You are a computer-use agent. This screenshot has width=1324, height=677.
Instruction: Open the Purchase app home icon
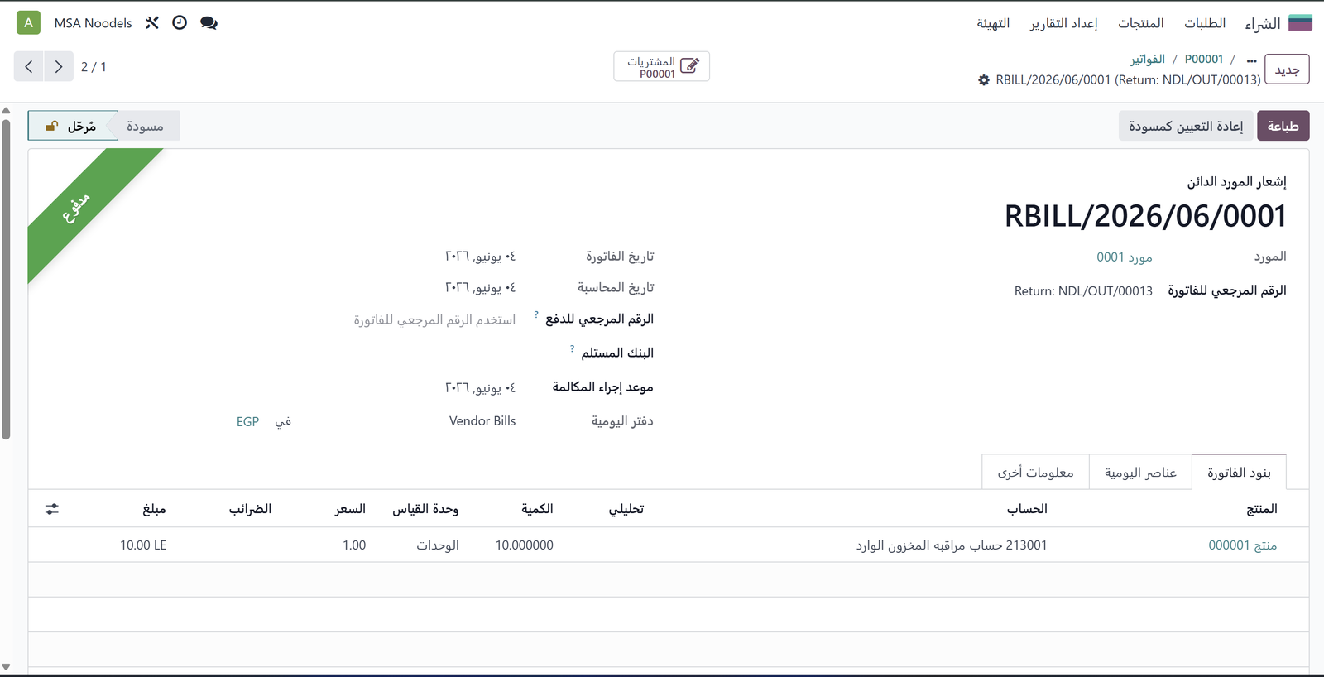pyautogui.click(x=1300, y=22)
